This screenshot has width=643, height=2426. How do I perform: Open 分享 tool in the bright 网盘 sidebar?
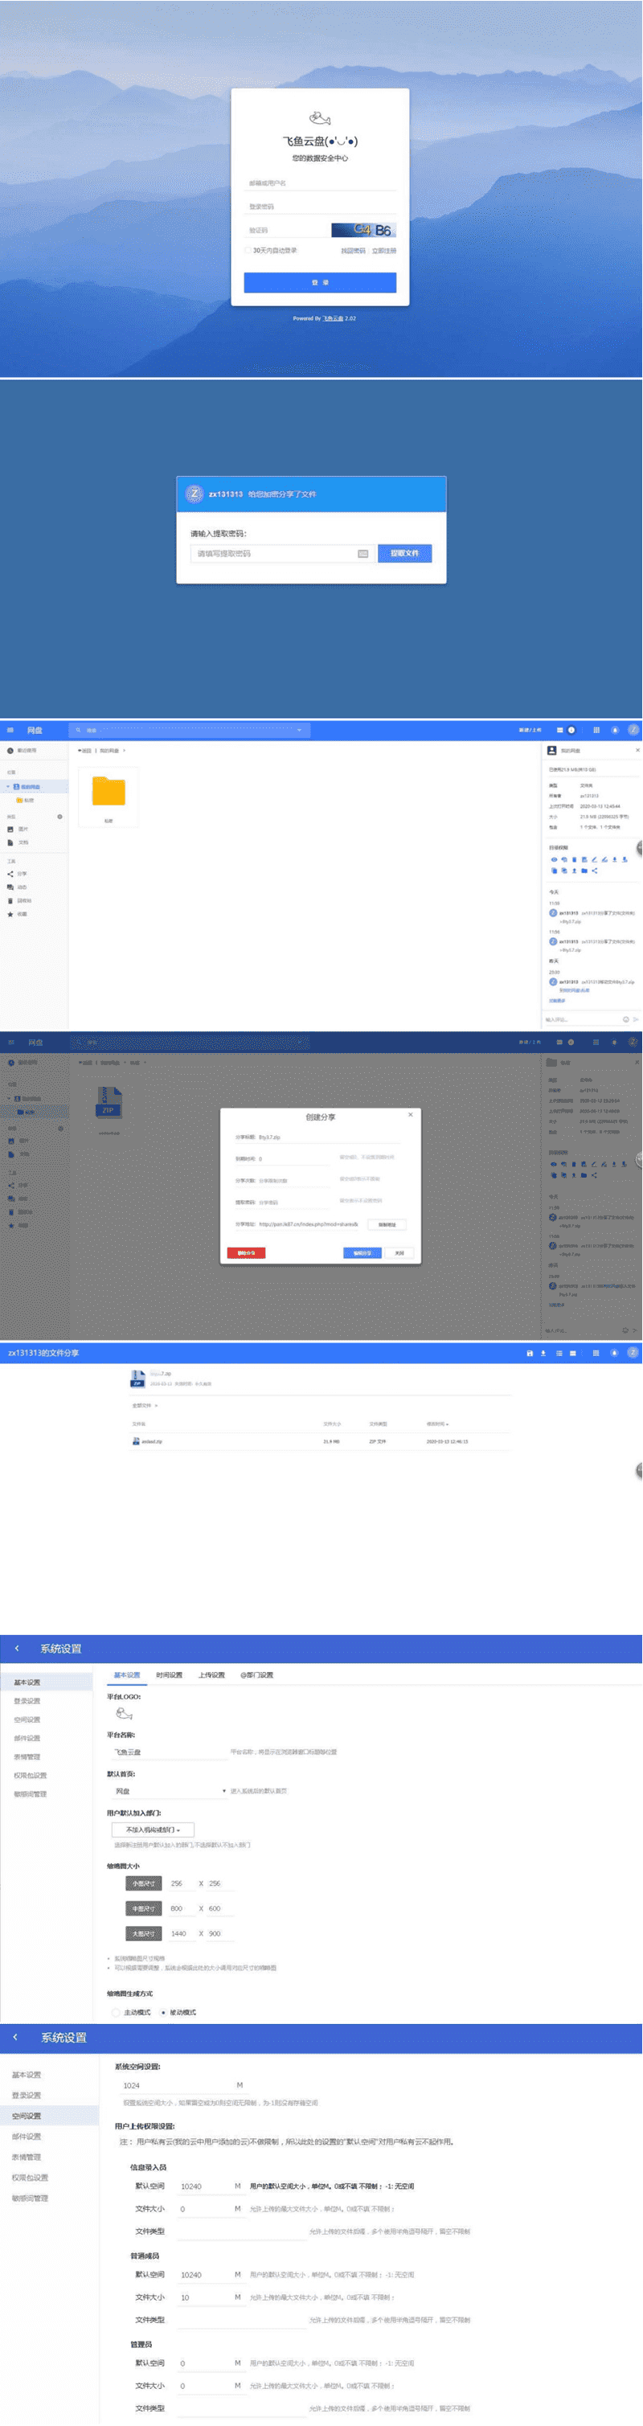pos(18,874)
